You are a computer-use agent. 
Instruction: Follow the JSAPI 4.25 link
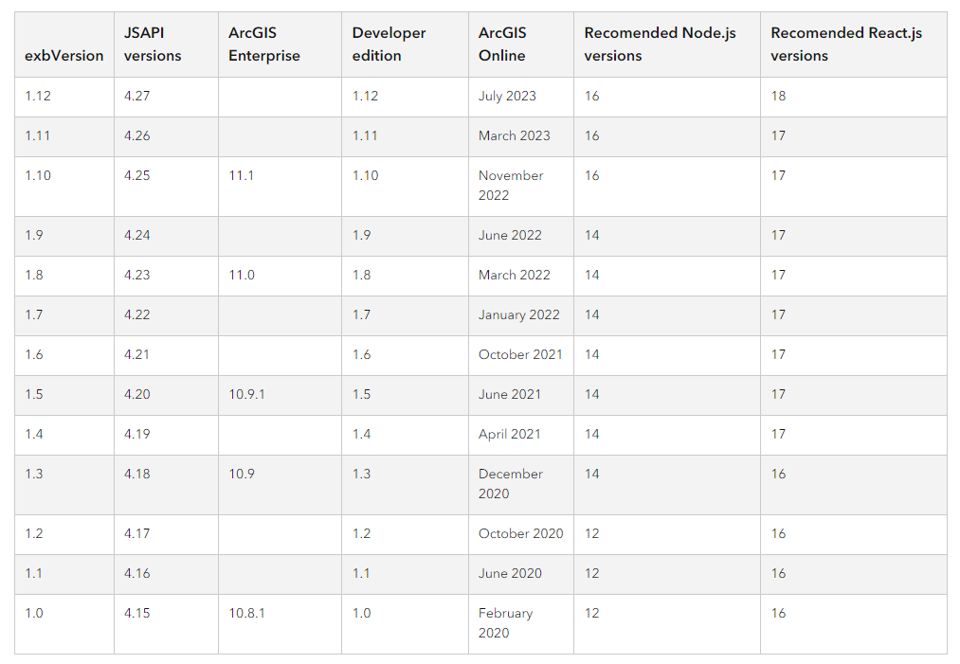pos(136,175)
